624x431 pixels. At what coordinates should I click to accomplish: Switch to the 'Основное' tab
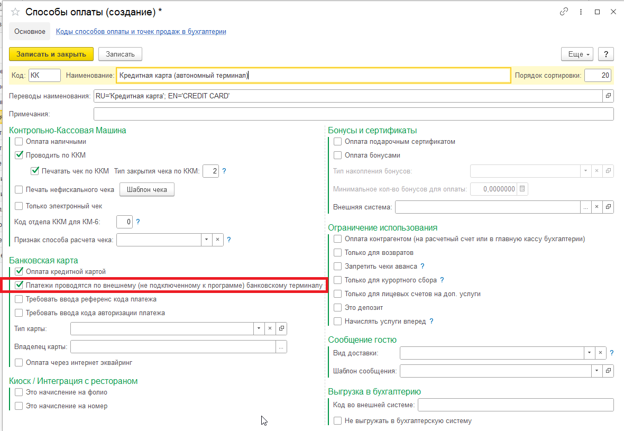click(30, 32)
